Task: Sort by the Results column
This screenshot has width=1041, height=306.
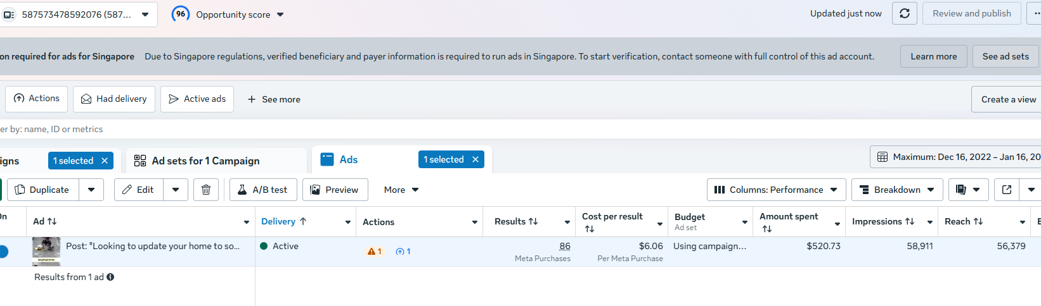Action: point(516,221)
